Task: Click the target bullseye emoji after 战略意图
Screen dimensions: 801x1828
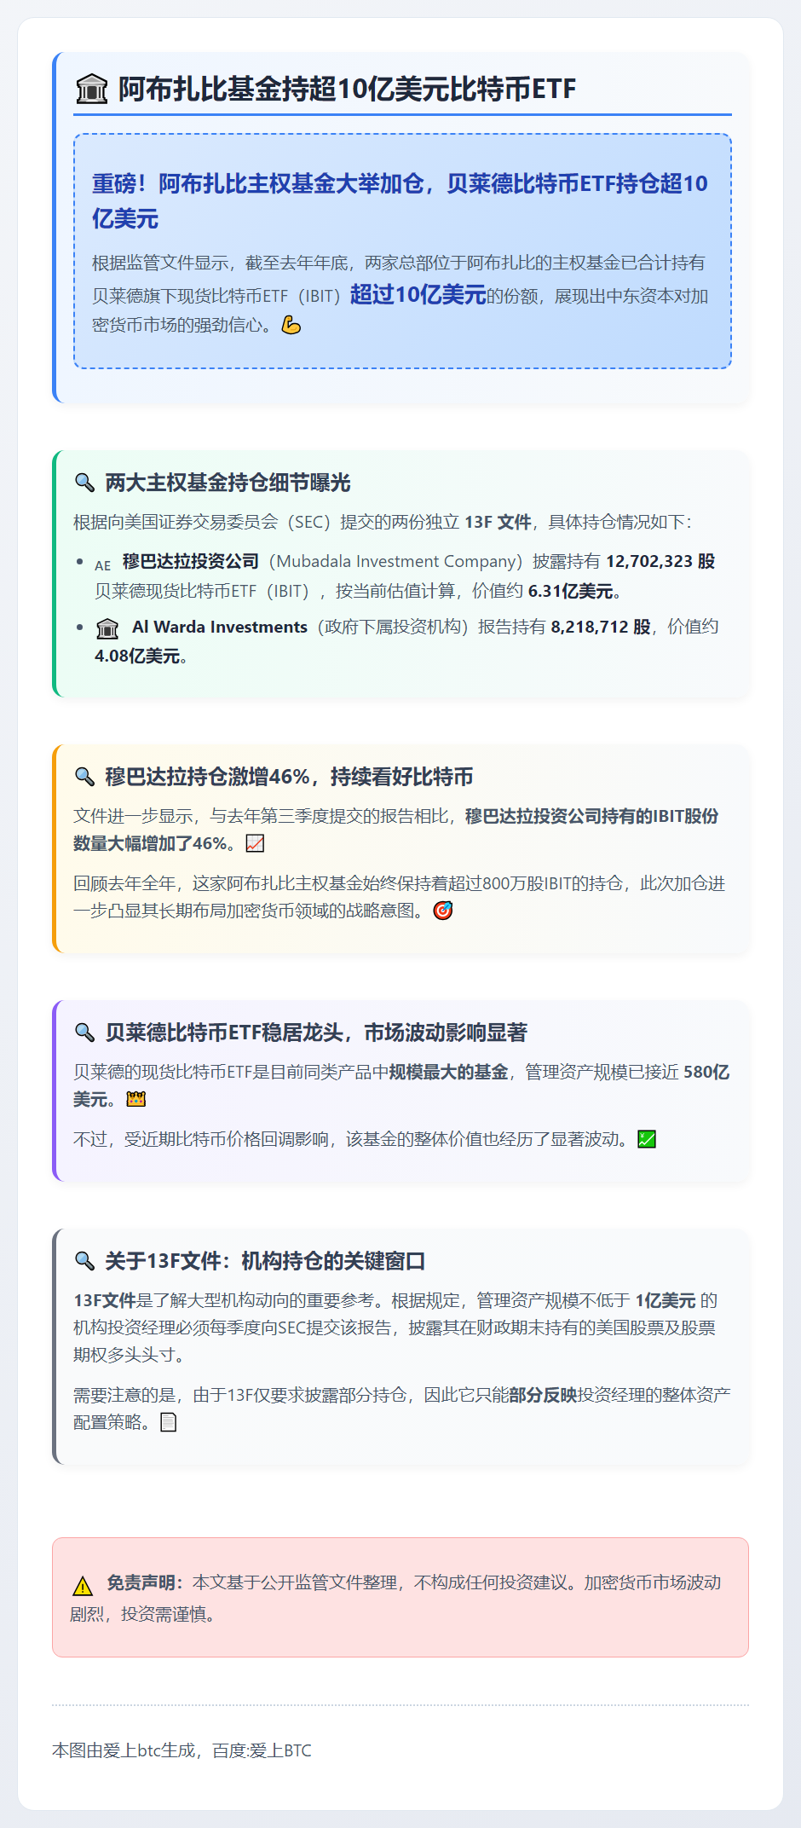Action: pos(443,911)
